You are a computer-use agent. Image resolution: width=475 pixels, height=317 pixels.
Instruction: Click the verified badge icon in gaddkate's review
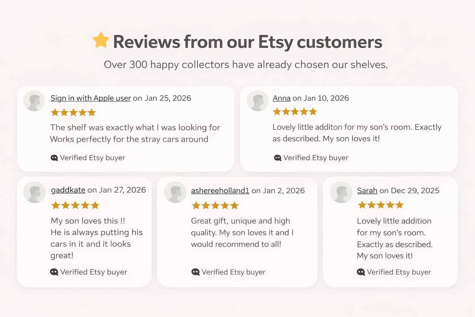point(54,272)
